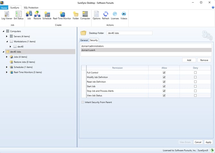The width and height of the screenshot is (215, 153).
Task: Create a new Schedule
Action: click(47, 15)
